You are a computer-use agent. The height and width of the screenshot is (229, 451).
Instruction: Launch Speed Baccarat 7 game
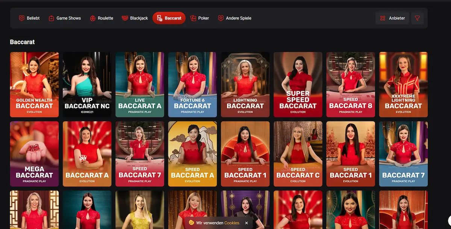(140, 154)
